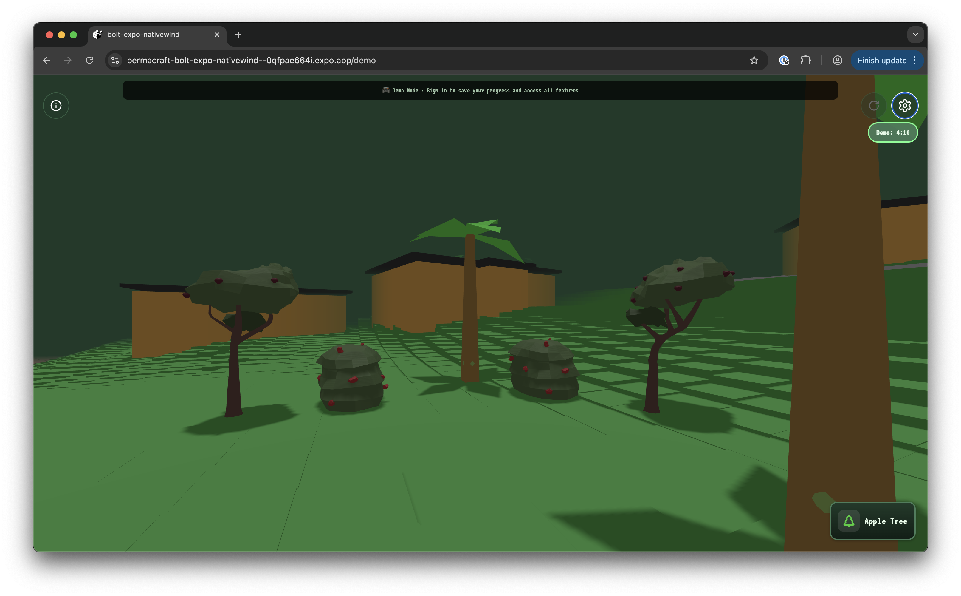961x596 pixels.
Task: Open a new tab with plus button
Action: (x=238, y=35)
